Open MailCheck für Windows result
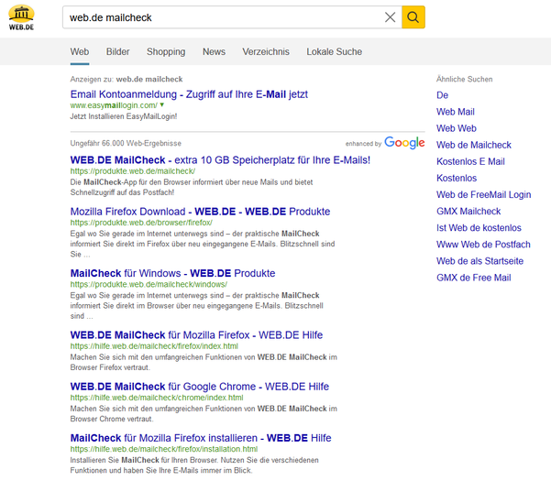Image resolution: width=551 pixels, height=481 pixels. [172, 273]
